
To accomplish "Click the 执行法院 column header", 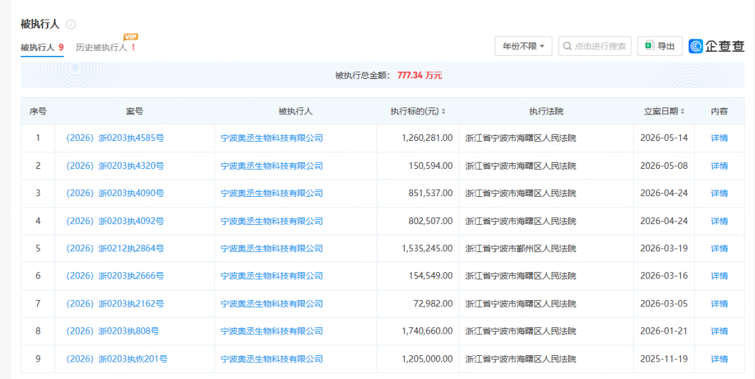I will [x=546, y=112].
